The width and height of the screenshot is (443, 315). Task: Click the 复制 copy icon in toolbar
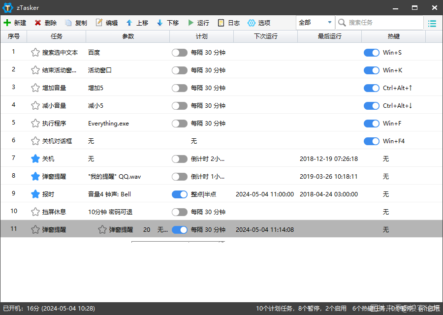[68, 23]
